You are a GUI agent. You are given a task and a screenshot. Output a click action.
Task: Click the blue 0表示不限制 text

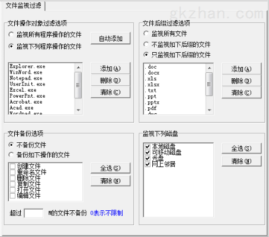point(107,213)
